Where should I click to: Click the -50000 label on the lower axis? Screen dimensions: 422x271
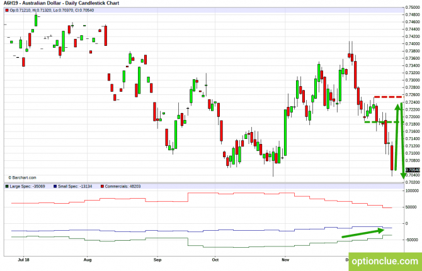point(411,240)
